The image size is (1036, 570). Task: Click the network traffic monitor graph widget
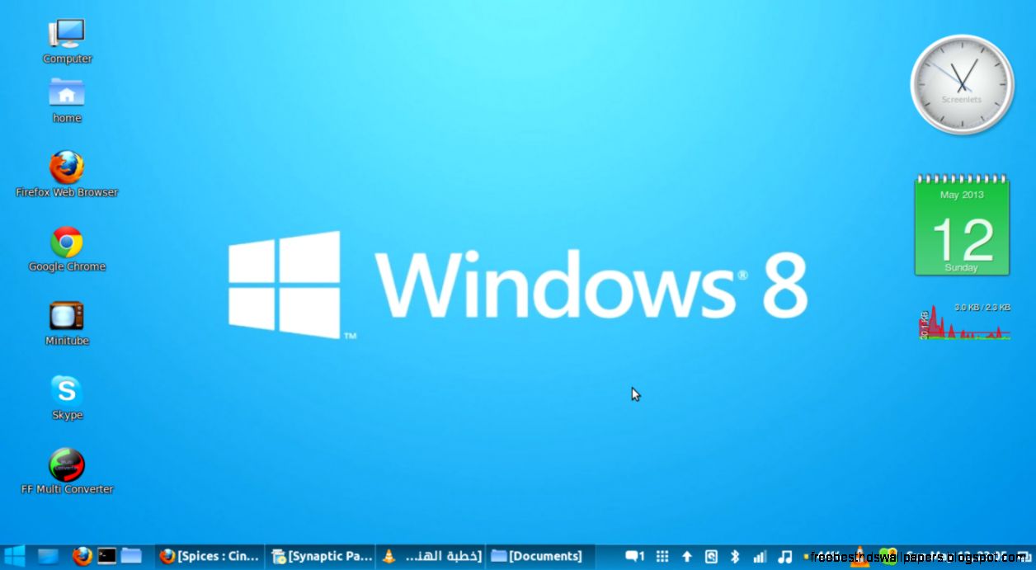964,322
